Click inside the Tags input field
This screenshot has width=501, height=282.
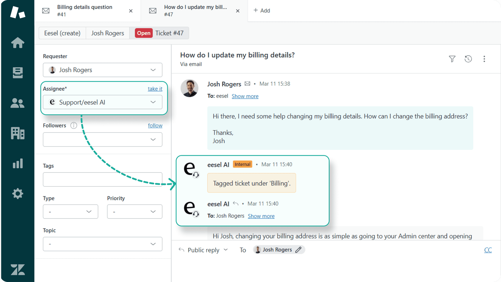point(103,179)
